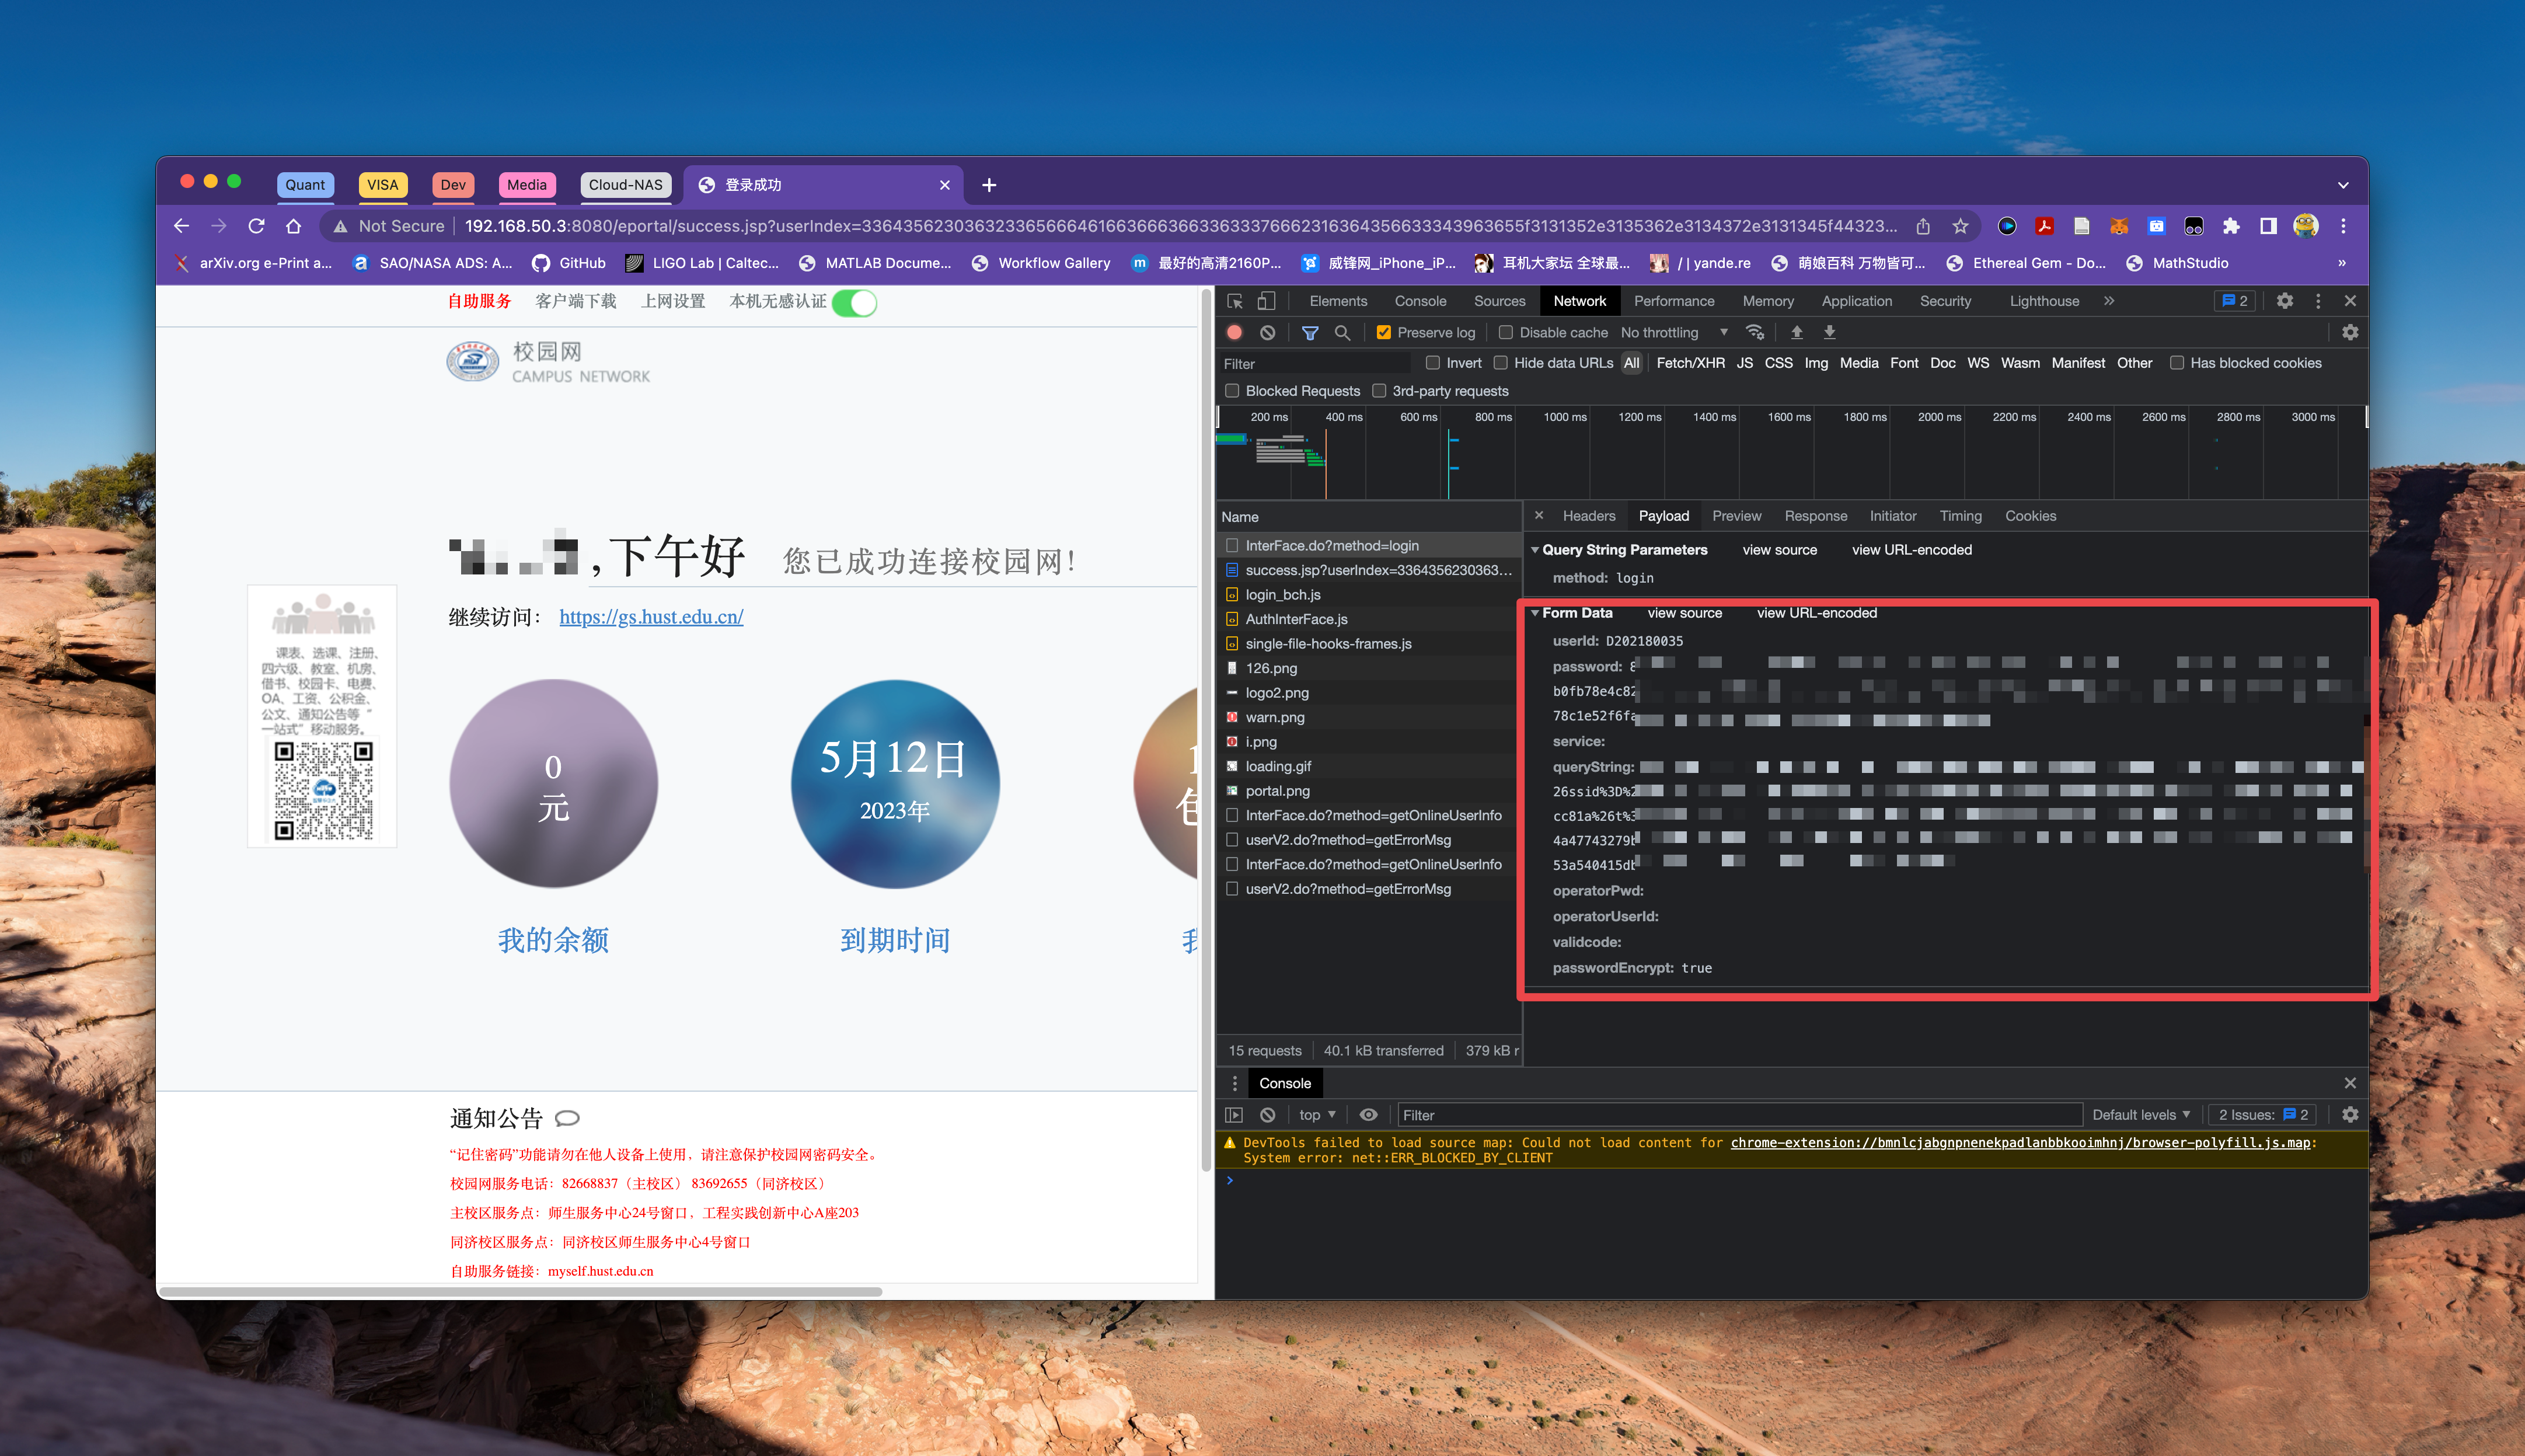Viewport: 2525px width, 1456px height.
Task: Check the Invert filter checkbox
Action: 1432,363
